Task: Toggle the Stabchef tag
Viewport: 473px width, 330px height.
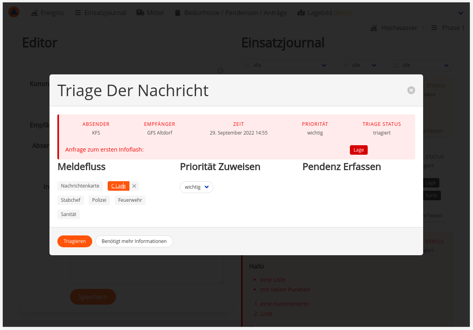Action: 70,200
